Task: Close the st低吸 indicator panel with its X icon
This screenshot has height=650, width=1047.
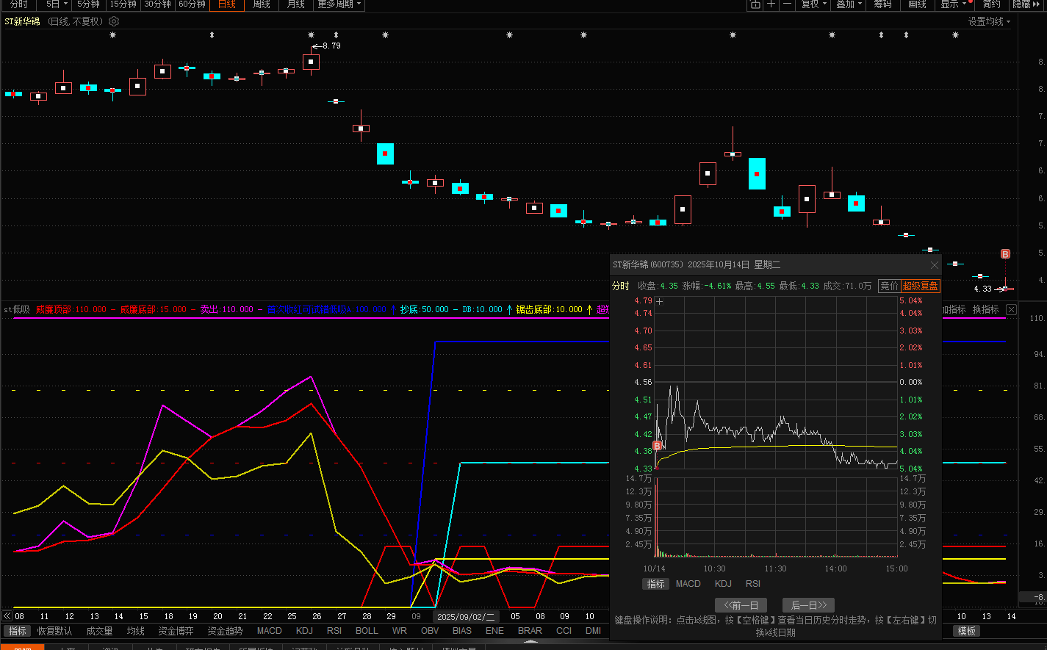Action: [1011, 310]
